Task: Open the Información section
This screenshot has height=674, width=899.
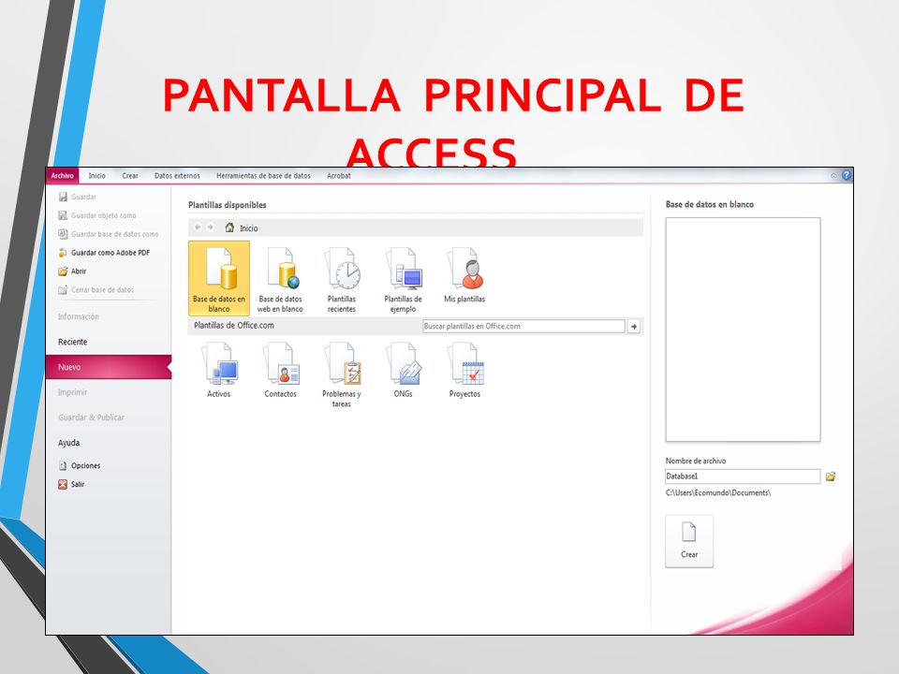Action: click(x=79, y=316)
